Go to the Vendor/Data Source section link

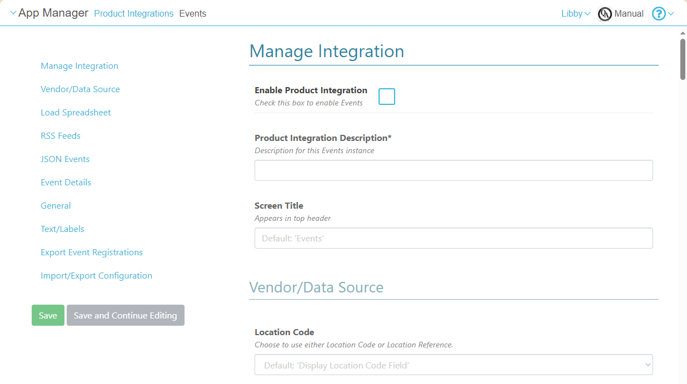[80, 89]
